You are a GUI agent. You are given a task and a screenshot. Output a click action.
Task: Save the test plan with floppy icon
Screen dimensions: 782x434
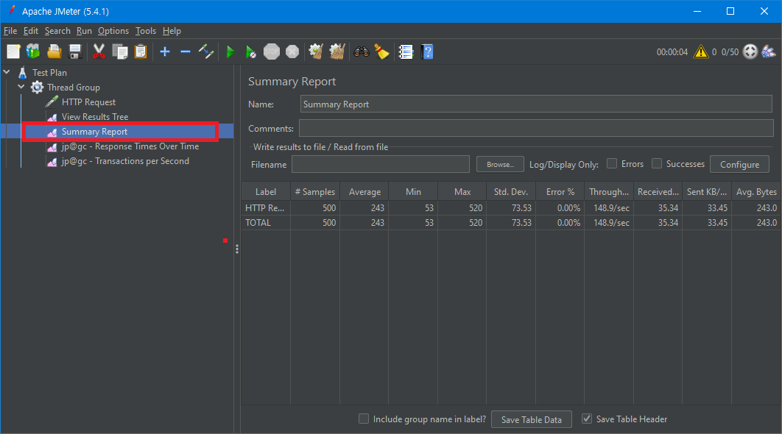point(75,51)
